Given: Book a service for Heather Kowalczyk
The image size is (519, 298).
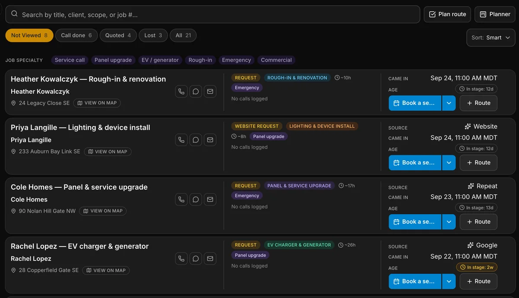Looking at the screenshot, I should click(415, 103).
